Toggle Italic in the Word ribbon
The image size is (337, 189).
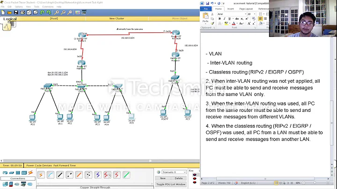tap(224, 19)
